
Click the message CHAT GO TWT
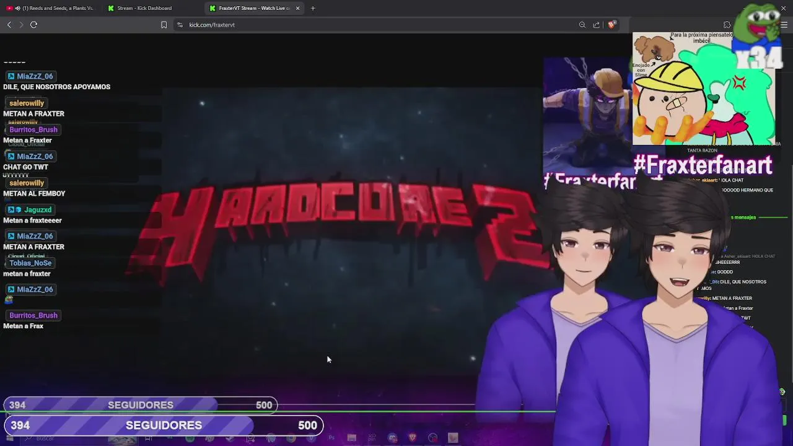point(25,167)
